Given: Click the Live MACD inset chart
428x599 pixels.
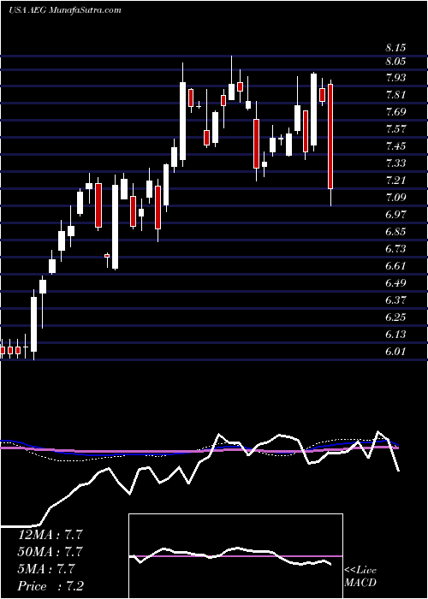Looking at the screenshot, I should 235,556.
